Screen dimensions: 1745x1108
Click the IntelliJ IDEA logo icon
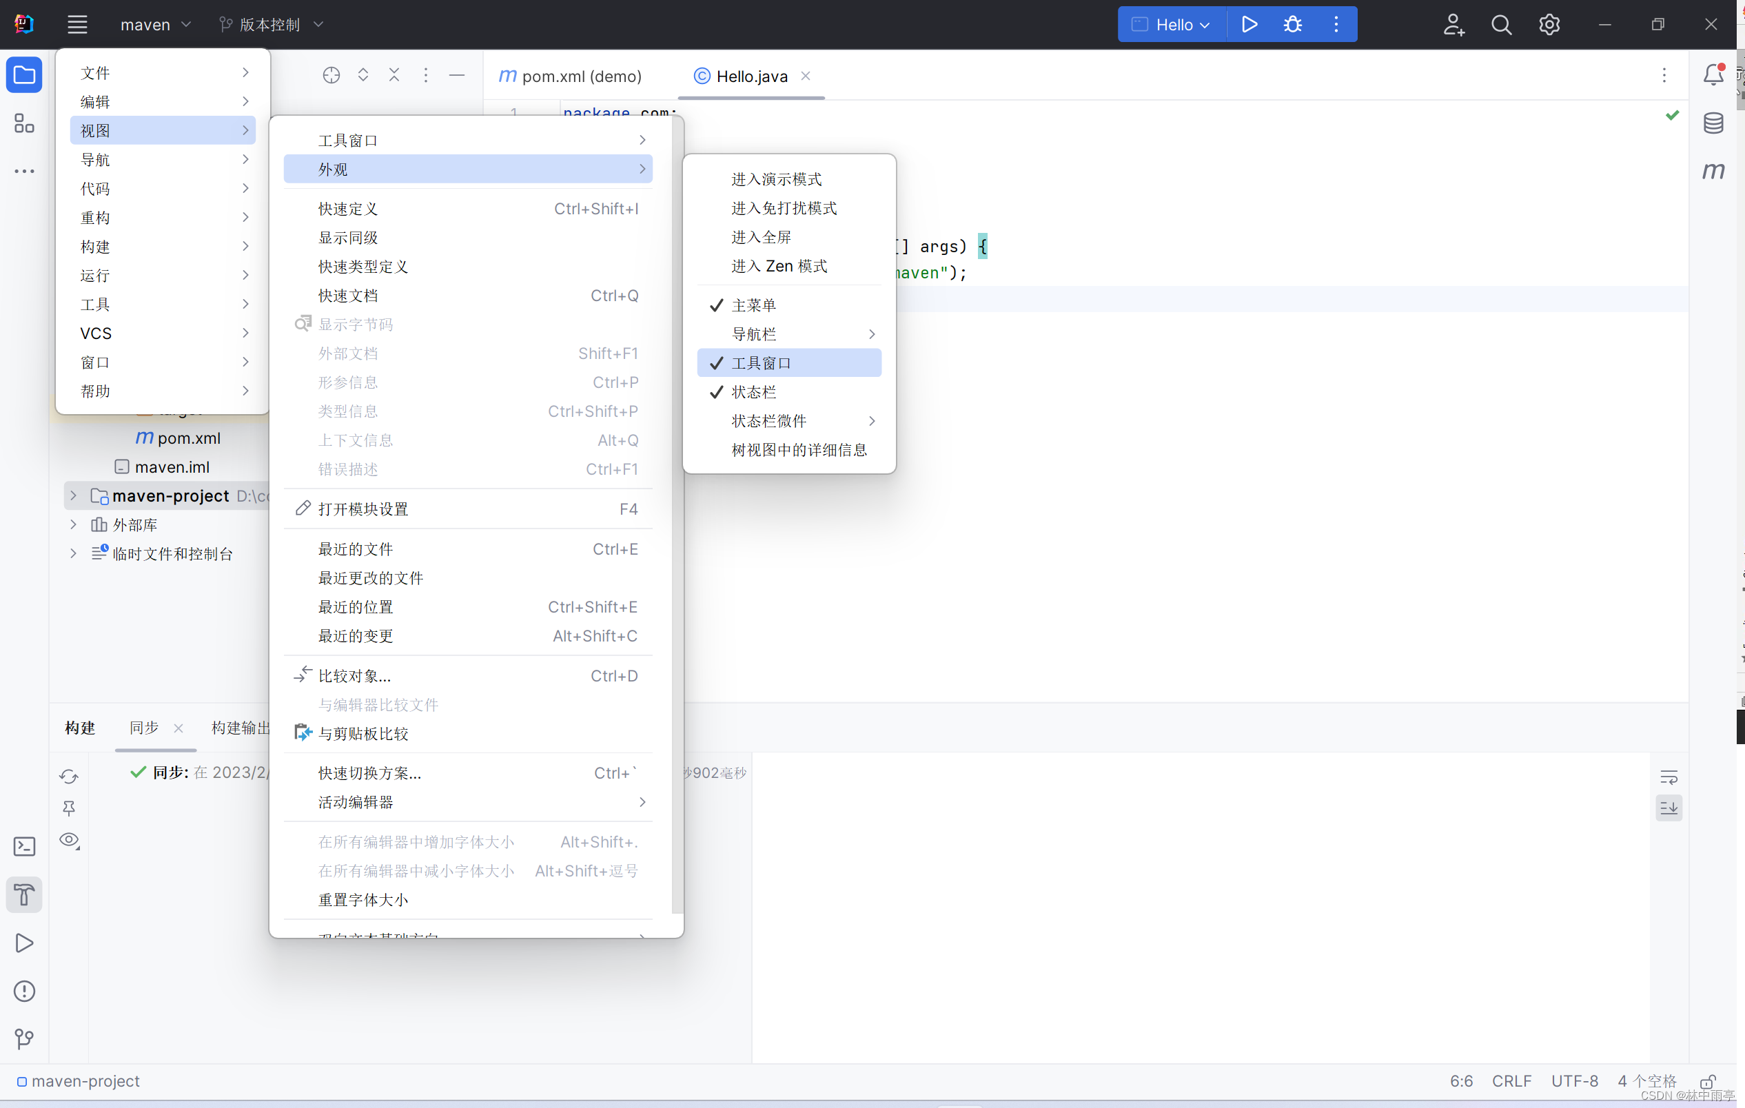tap(24, 24)
